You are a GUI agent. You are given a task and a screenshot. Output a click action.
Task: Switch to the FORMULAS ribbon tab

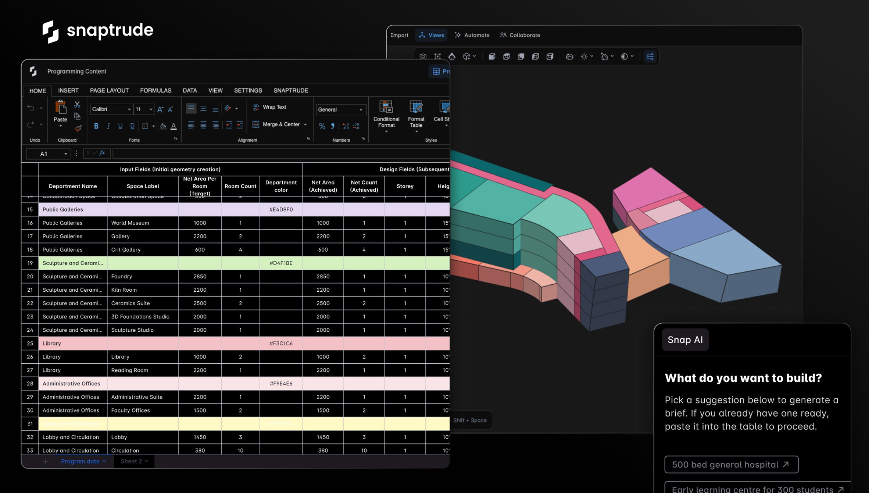pos(155,90)
